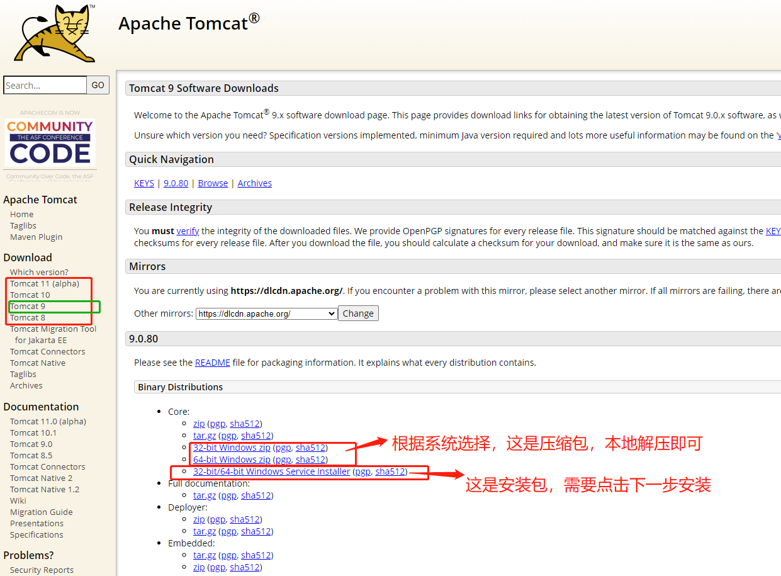Image resolution: width=781 pixels, height=576 pixels.
Task: Click the GO search button
Action: coord(98,85)
